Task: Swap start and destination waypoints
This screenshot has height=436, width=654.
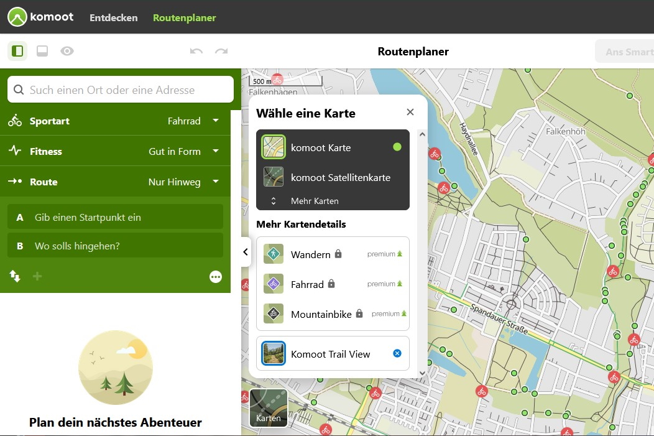Action: coord(15,276)
